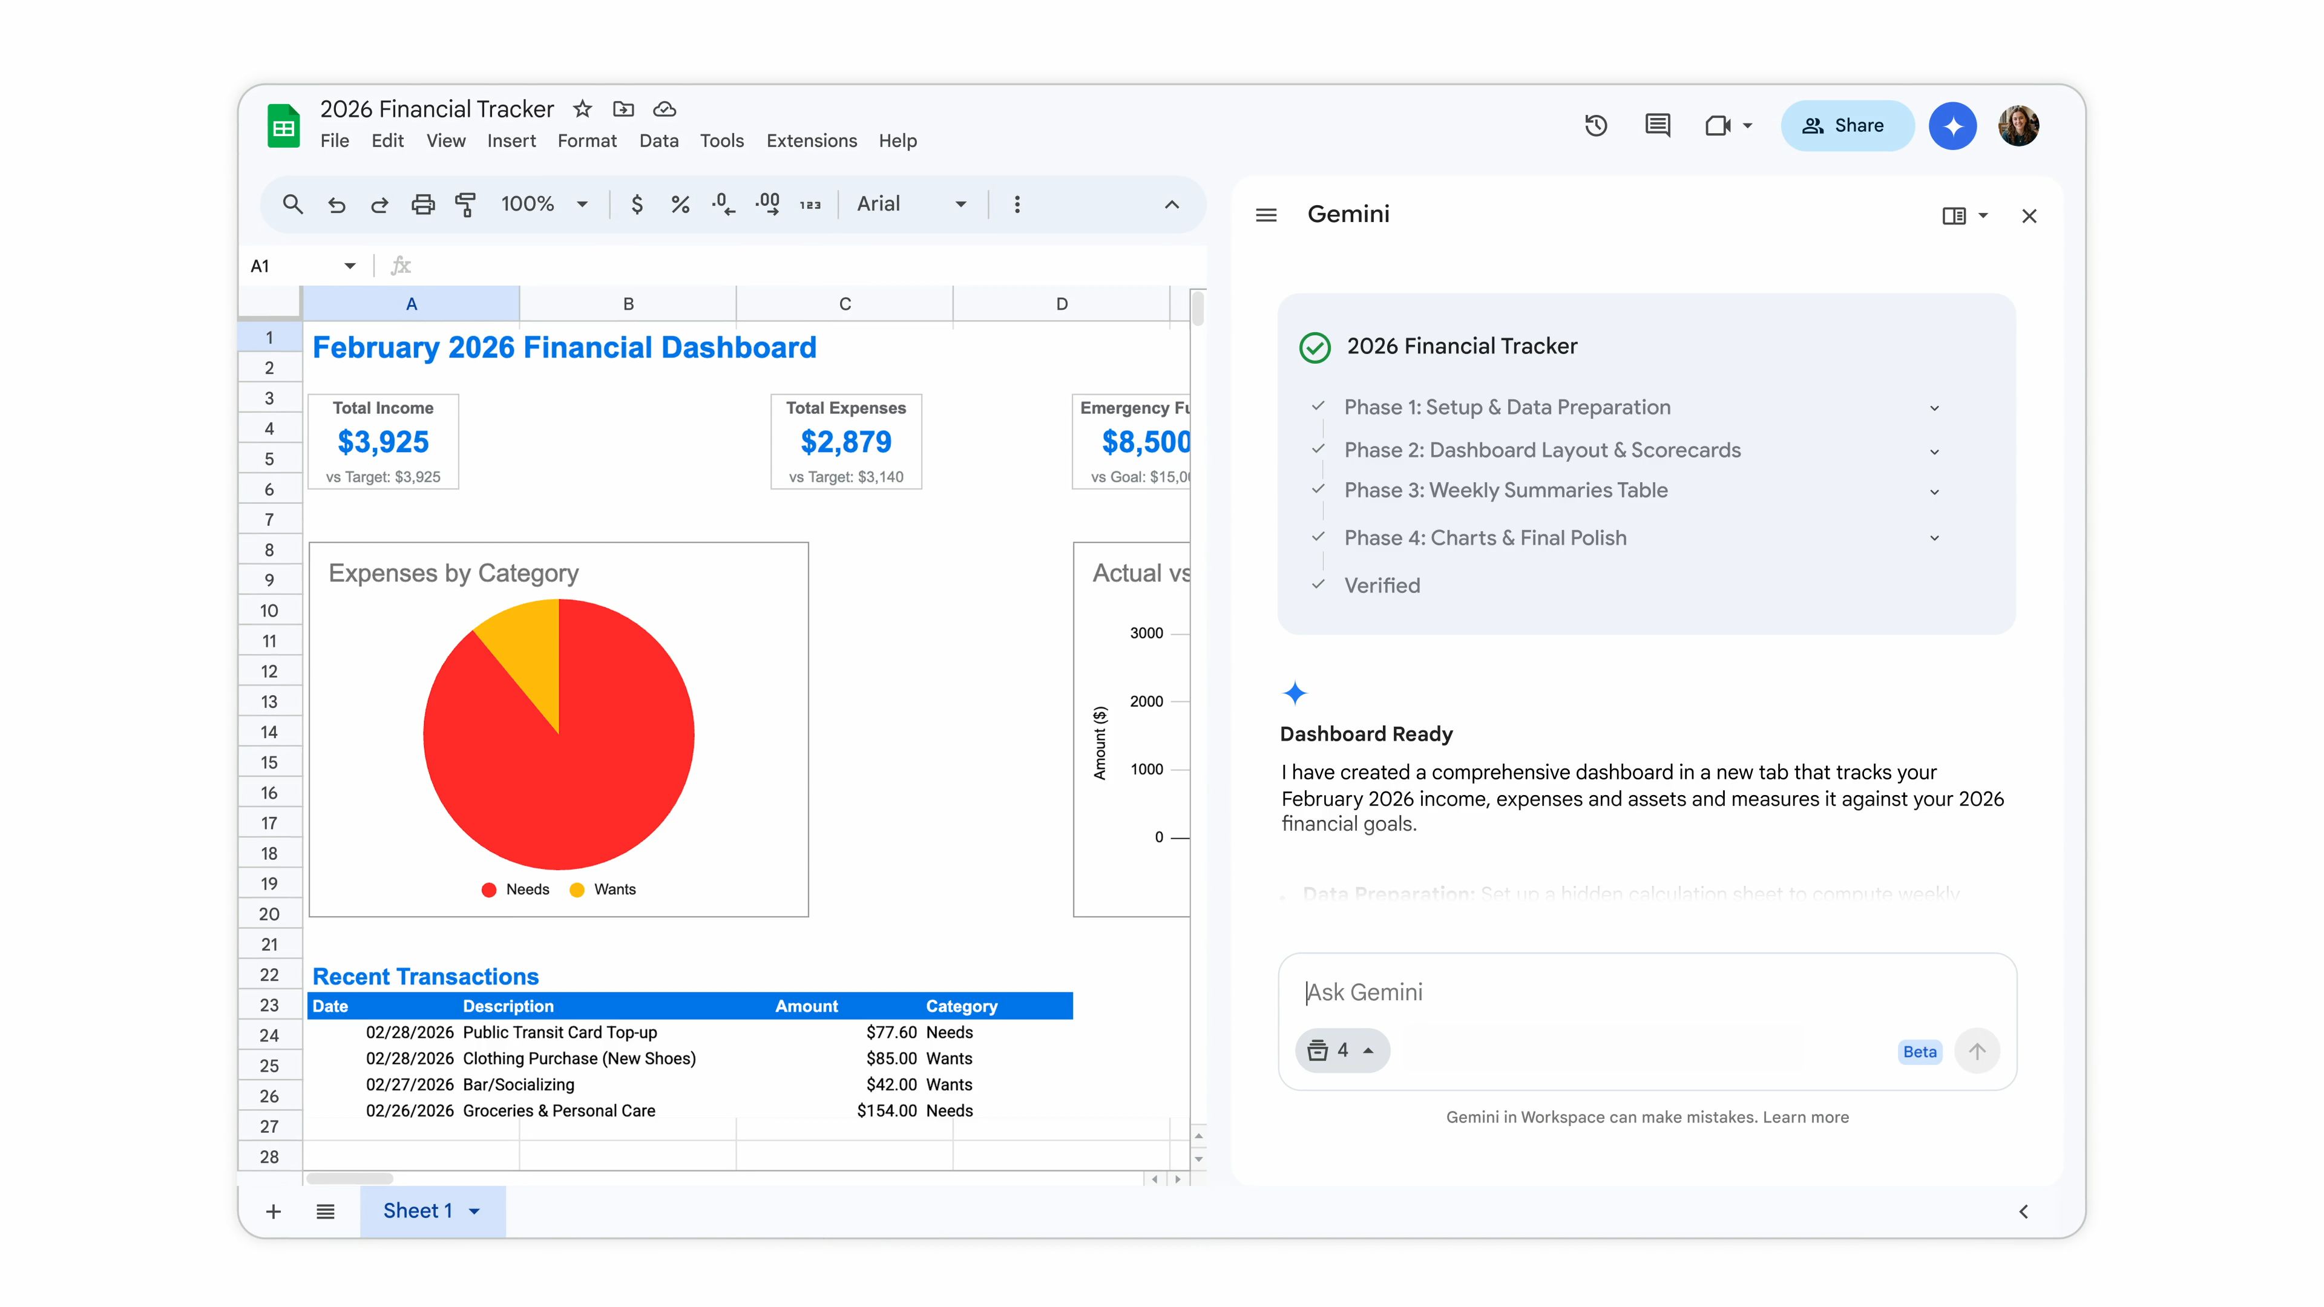
Task: Click the blue Gemini sparkle button
Action: (1952, 125)
